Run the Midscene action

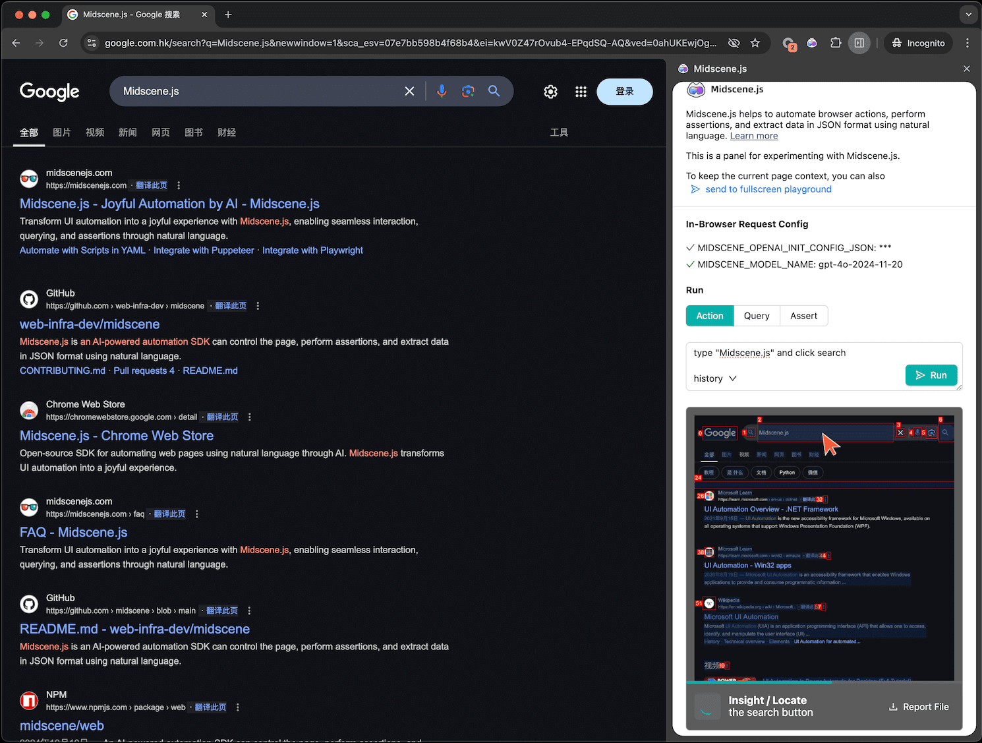tap(931, 375)
